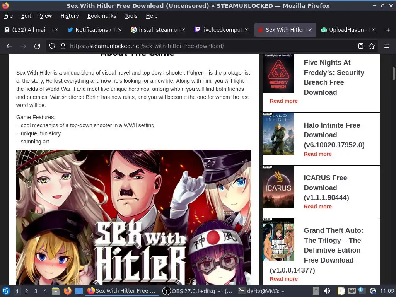Focus the Firefox window taskbar entry
This screenshot has height=297, width=396.
pyautogui.click(x=122, y=291)
